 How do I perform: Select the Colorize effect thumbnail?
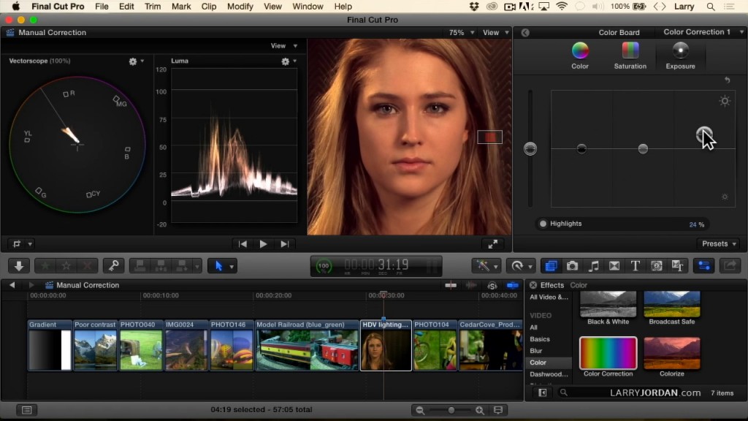click(x=672, y=354)
